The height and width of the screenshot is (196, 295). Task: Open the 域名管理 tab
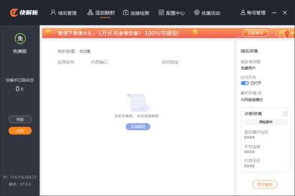coord(63,13)
